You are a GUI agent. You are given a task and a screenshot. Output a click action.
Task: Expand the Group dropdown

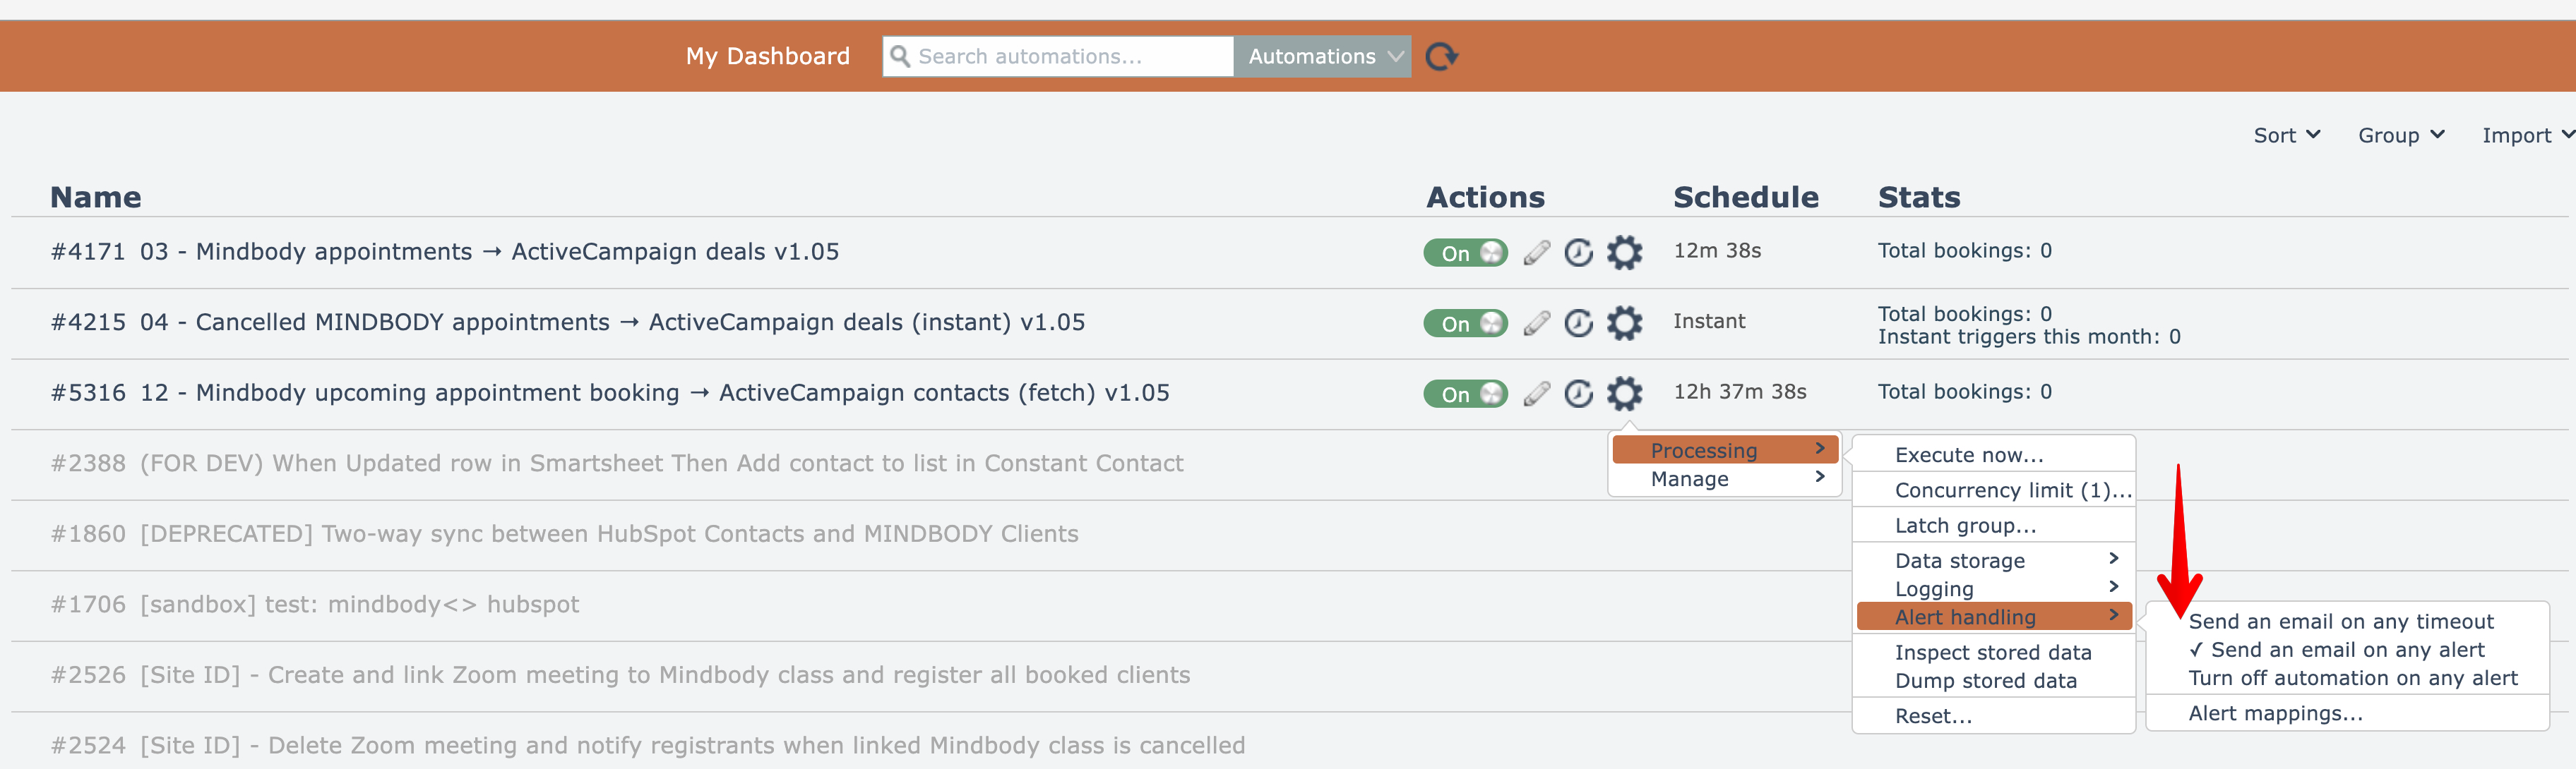tap(2400, 136)
